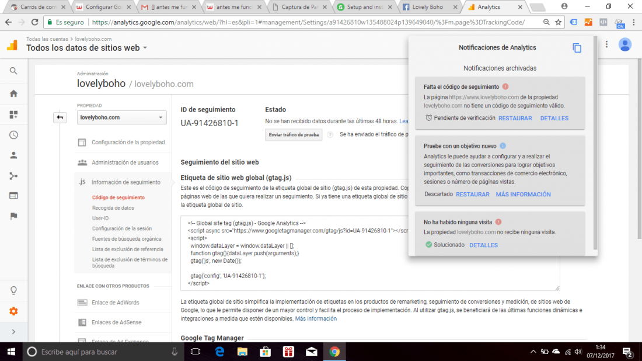This screenshot has height=361, width=642.
Task: Click Detalles on No ha habido ninguna visita
Action: pos(484,245)
